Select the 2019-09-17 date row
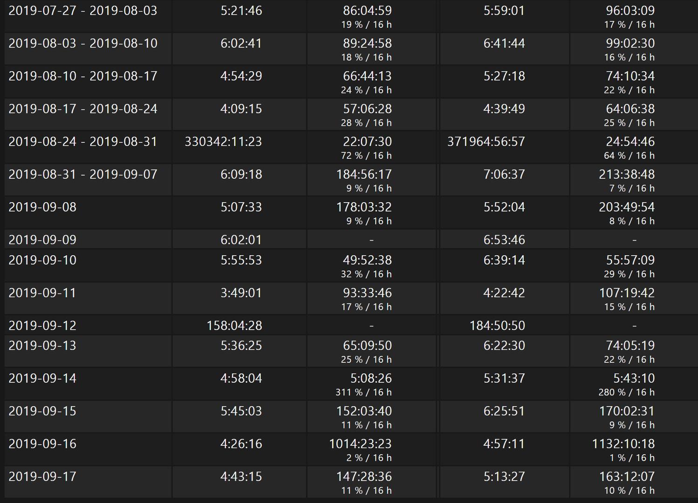This screenshot has width=698, height=503. 351,482
